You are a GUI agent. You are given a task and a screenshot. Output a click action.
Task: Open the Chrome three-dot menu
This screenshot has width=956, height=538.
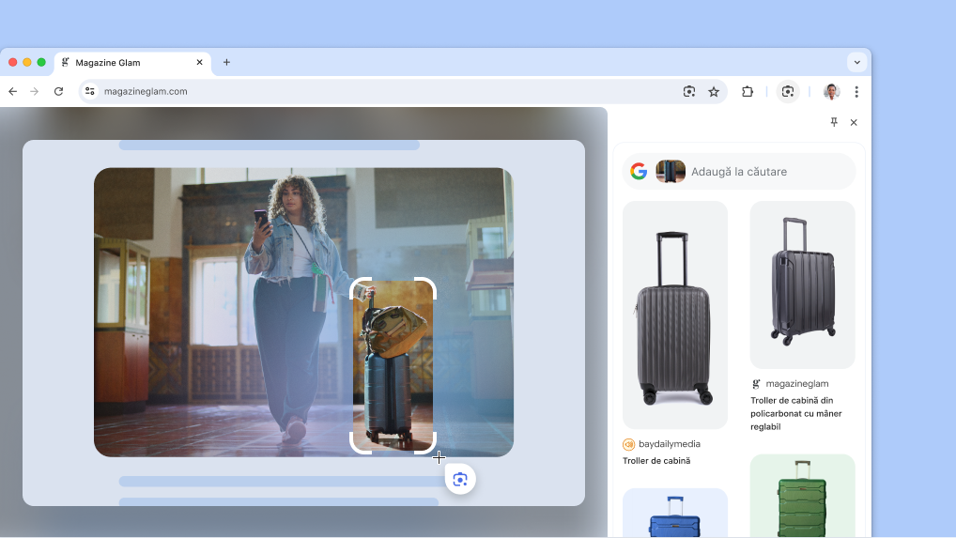856,91
